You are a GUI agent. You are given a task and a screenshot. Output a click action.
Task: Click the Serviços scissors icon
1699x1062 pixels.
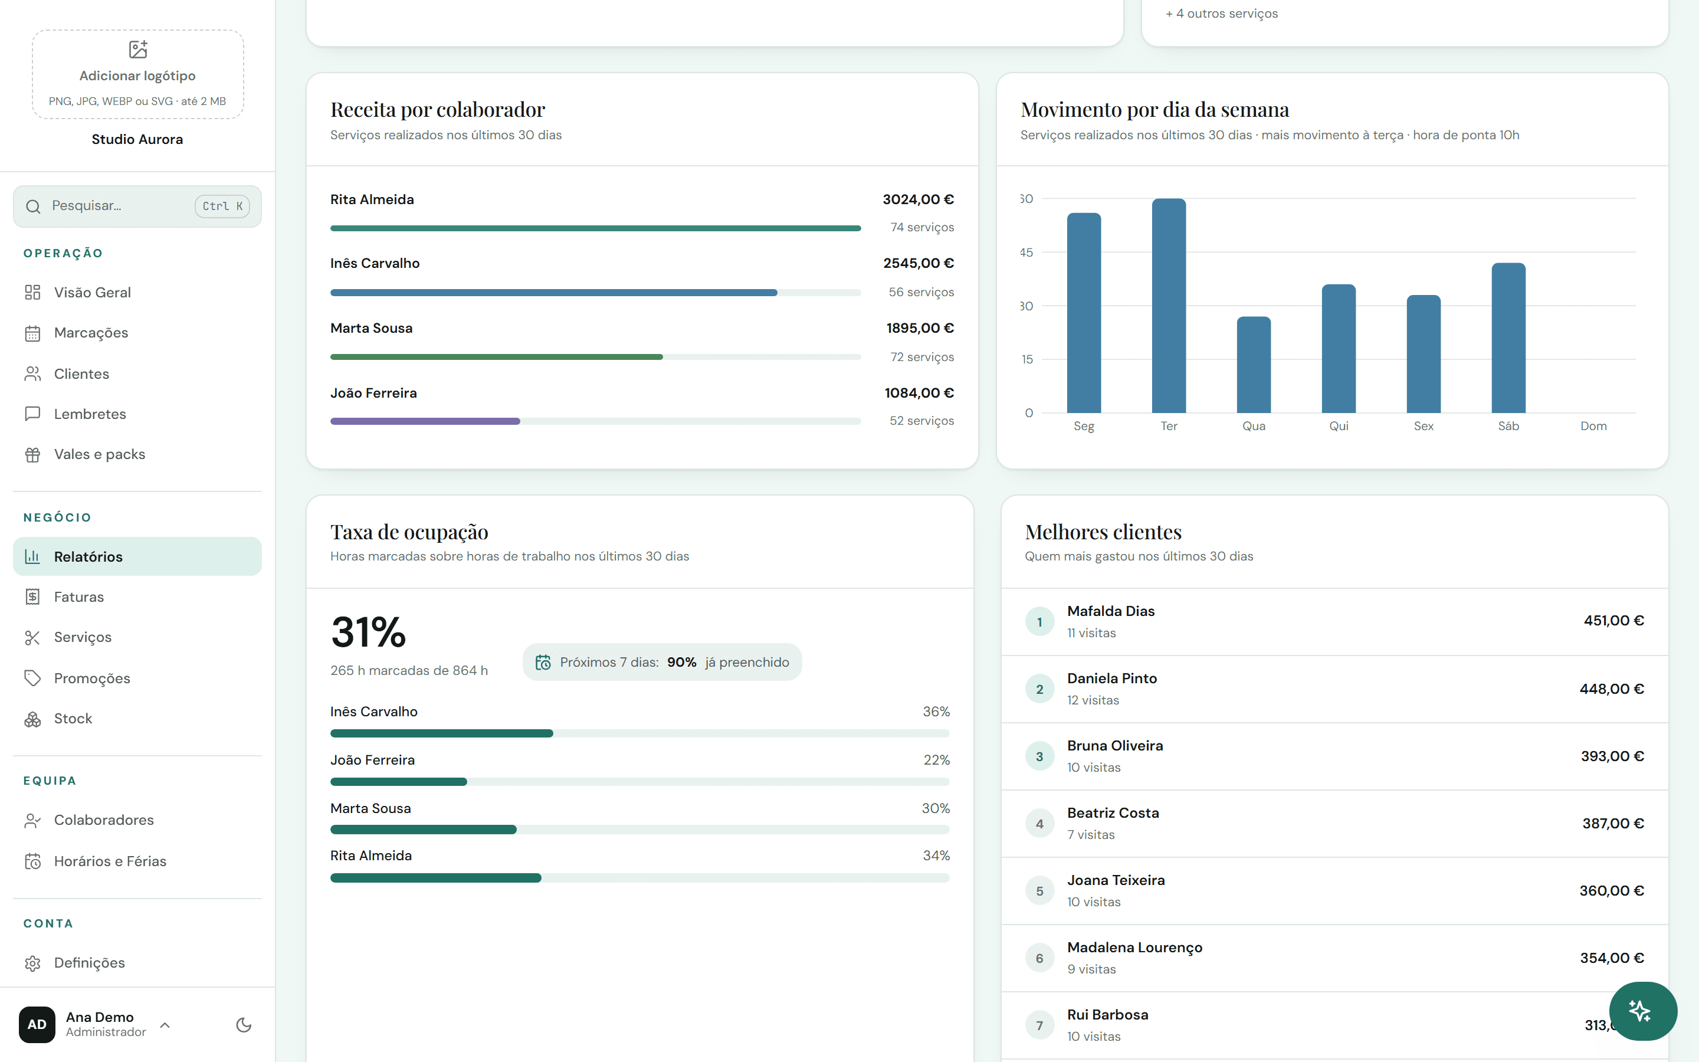pos(32,637)
